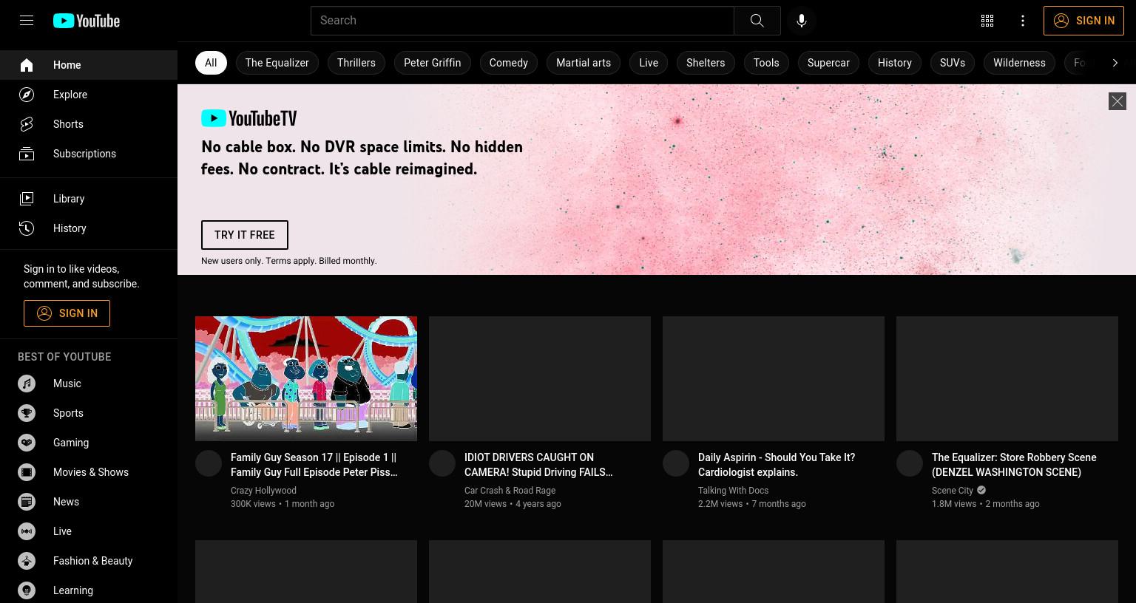The height and width of the screenshot is (603, 1136).
Task: Open IDIOT DRIVERS CAUGHT ON CAMERA title
Action: [x=538, y=465]
